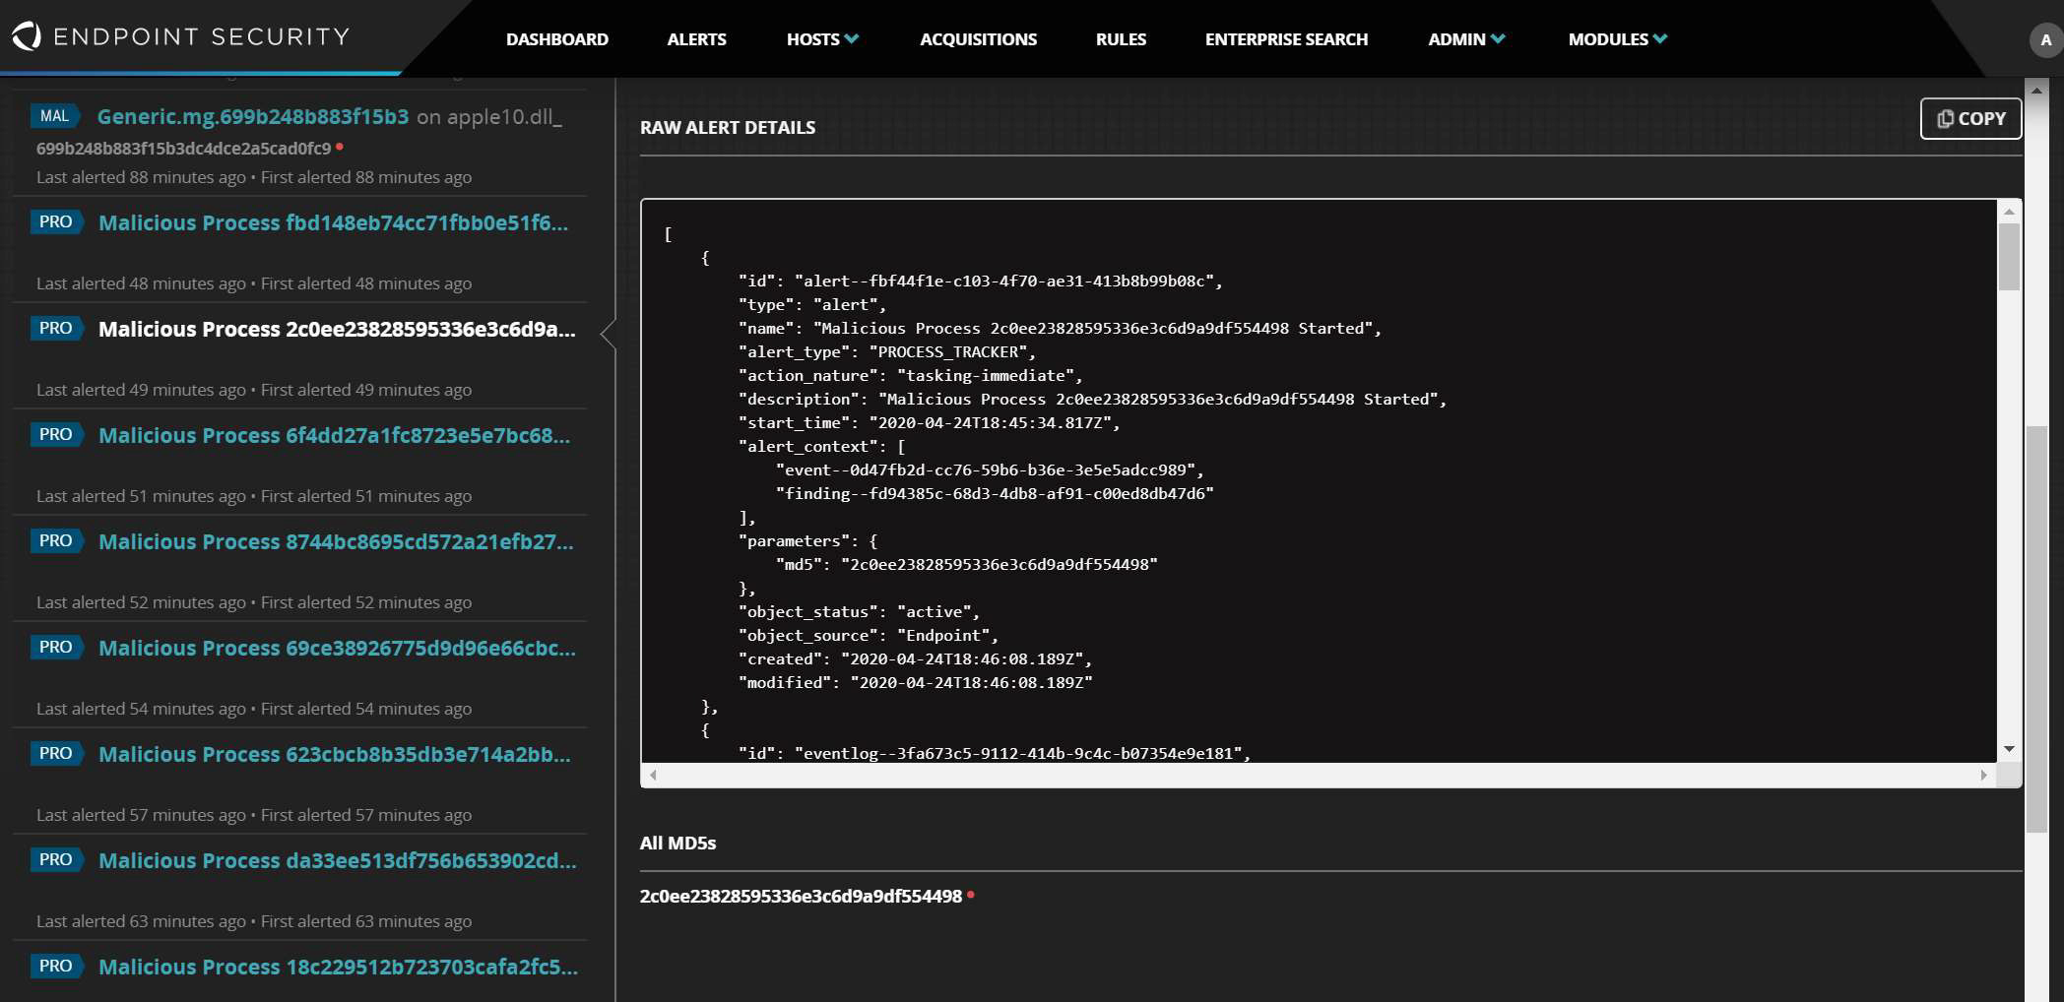Viewport: 2064px width, 1002px height.
Task: Open the ACQUISITIONS page
Action: click(978, 39)
